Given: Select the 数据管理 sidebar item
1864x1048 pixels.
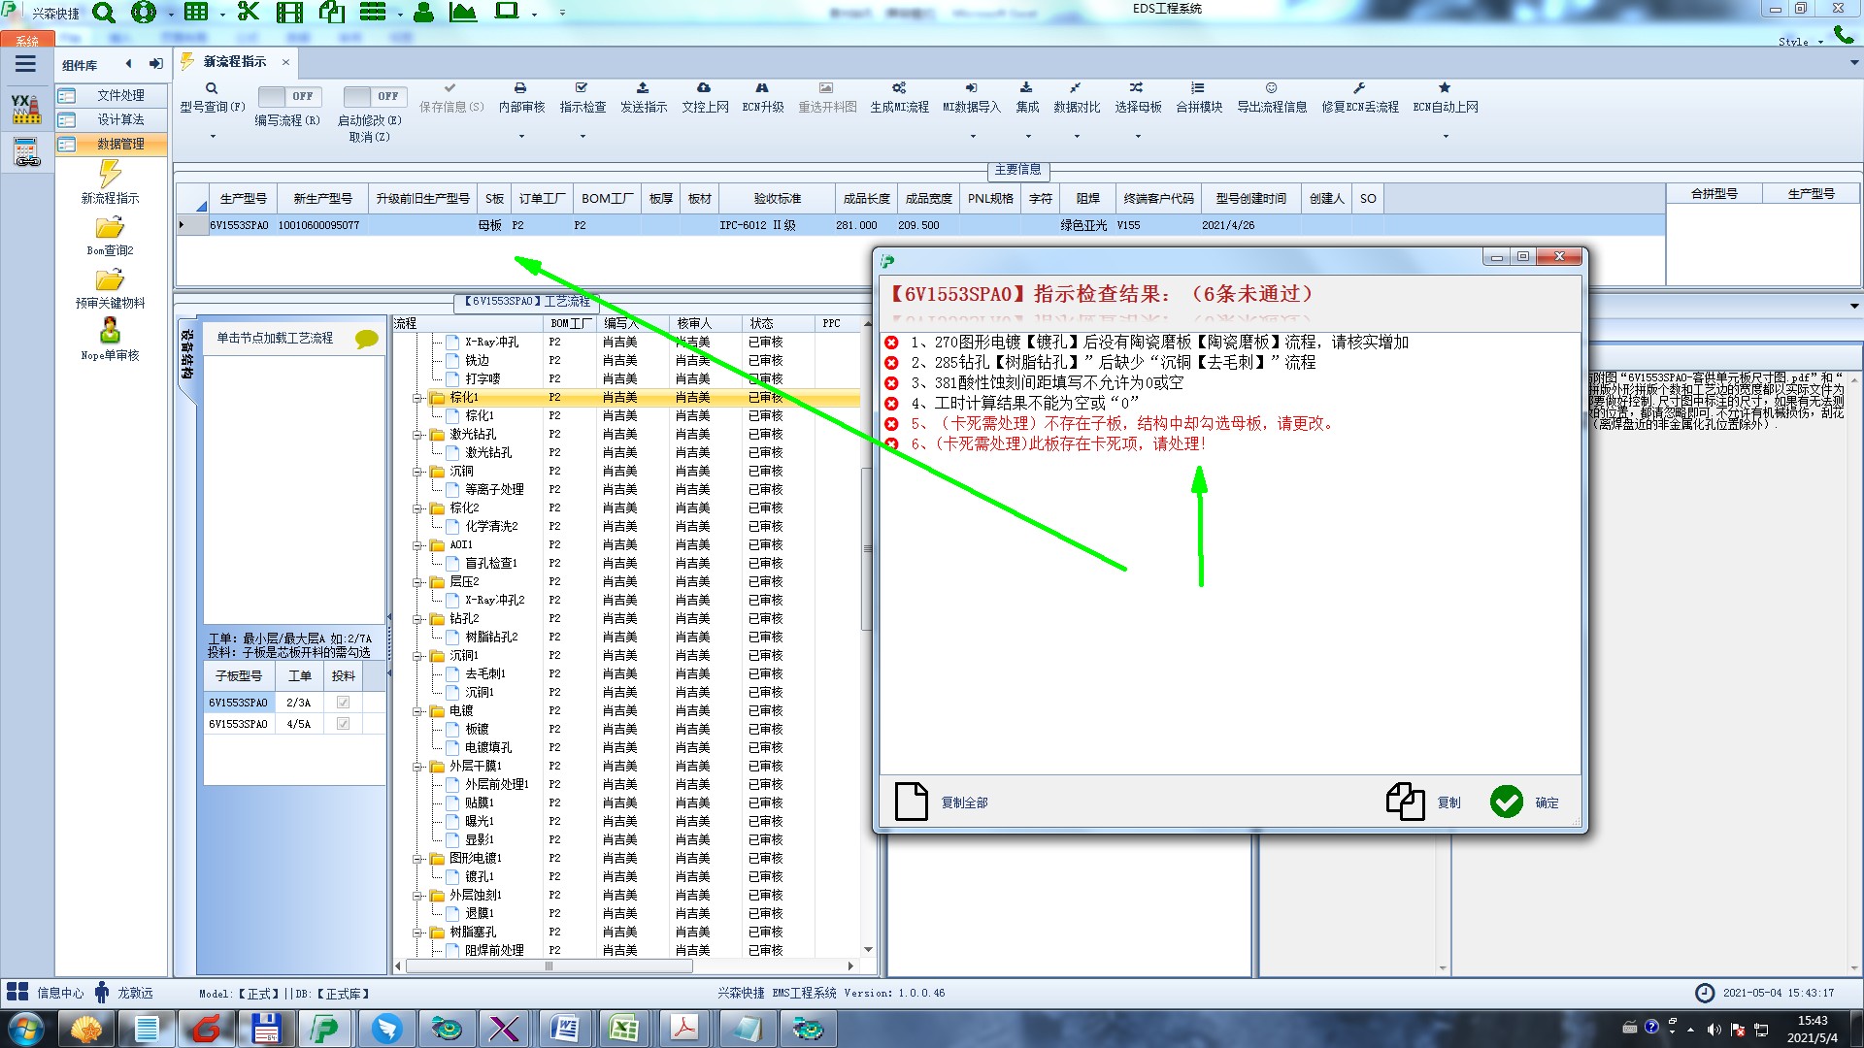Looking at the screenshot, I should pos(120,144).
